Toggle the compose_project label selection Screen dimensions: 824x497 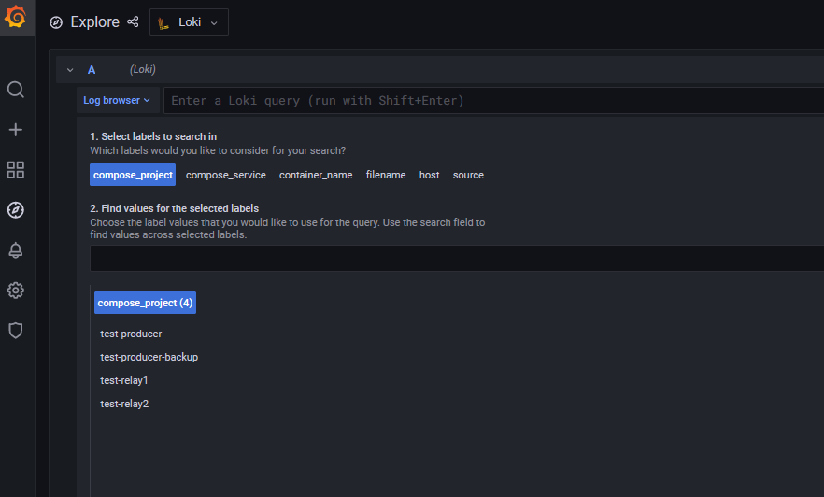(133, 175)
